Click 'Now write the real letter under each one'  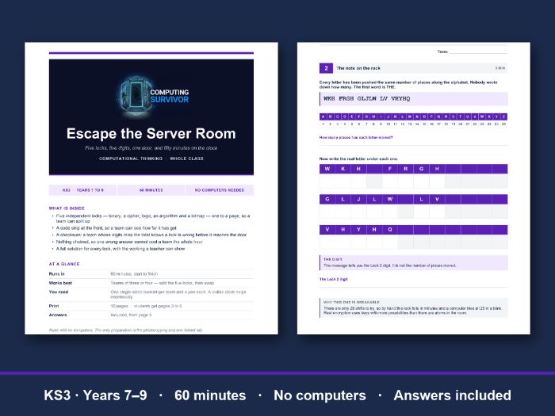(358, 158)
